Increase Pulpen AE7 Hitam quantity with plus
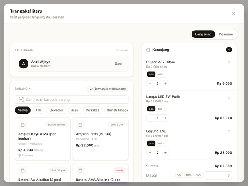248x186 pixels. click(x=165, y=84)
